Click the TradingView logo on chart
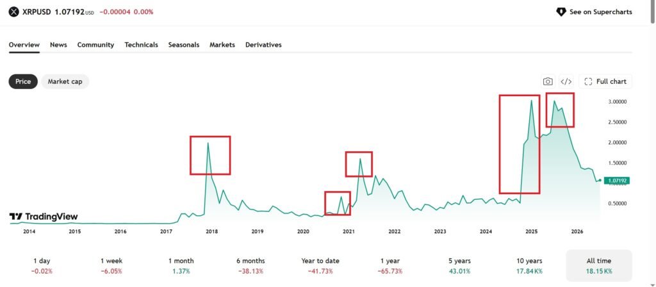The height and width of the screenshot is (287, 656). coord(44,217)
